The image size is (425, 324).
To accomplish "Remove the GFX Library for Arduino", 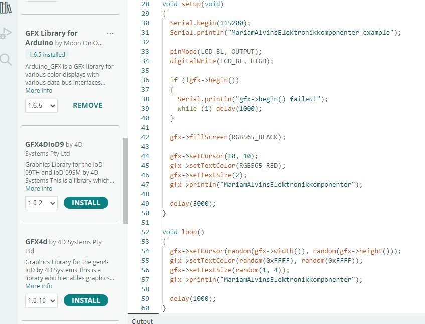I will pyautogui.click(x=87, y=106).
